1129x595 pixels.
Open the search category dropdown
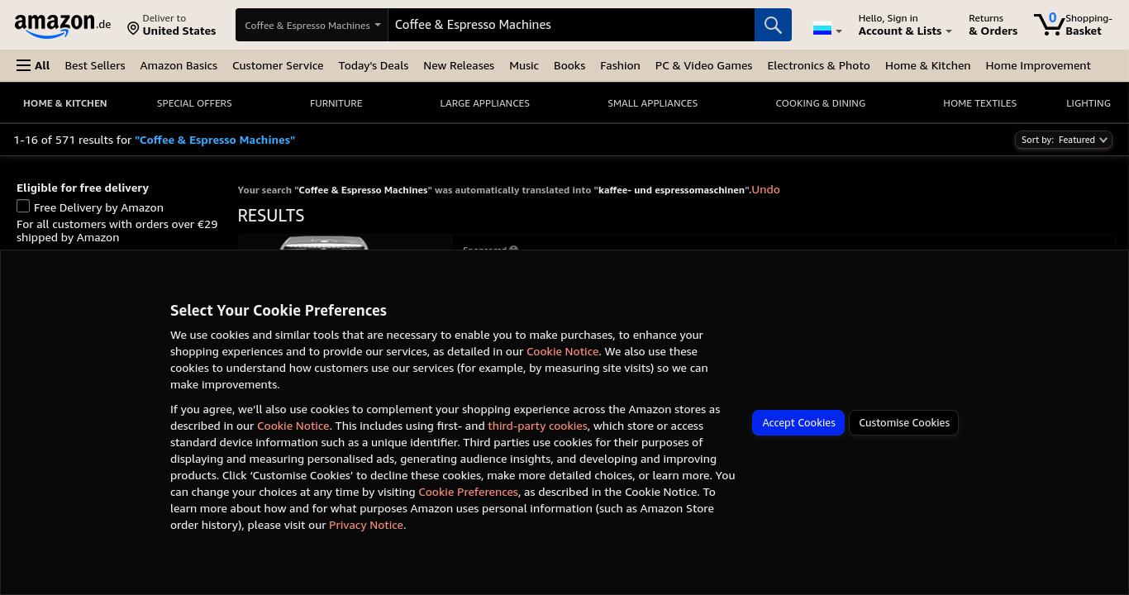(312, 25)
